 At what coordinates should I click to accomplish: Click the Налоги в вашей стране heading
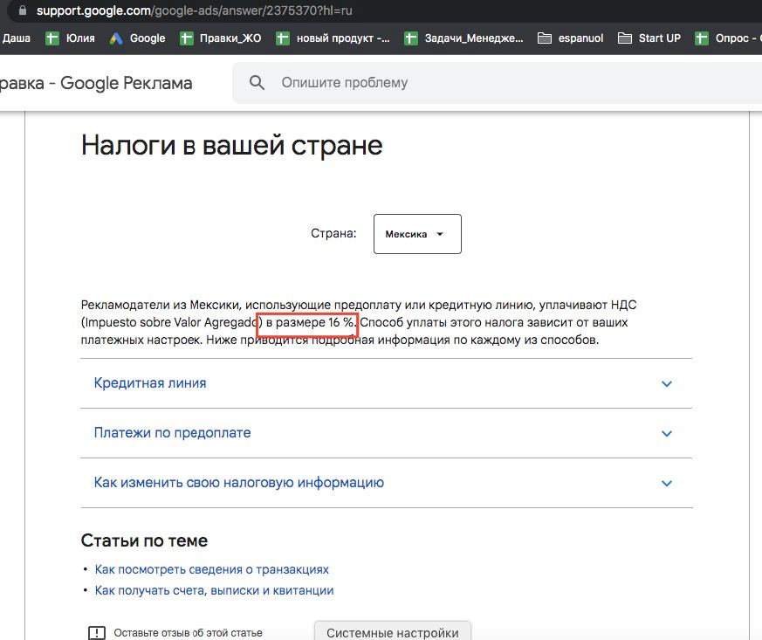tap(232, 145)
